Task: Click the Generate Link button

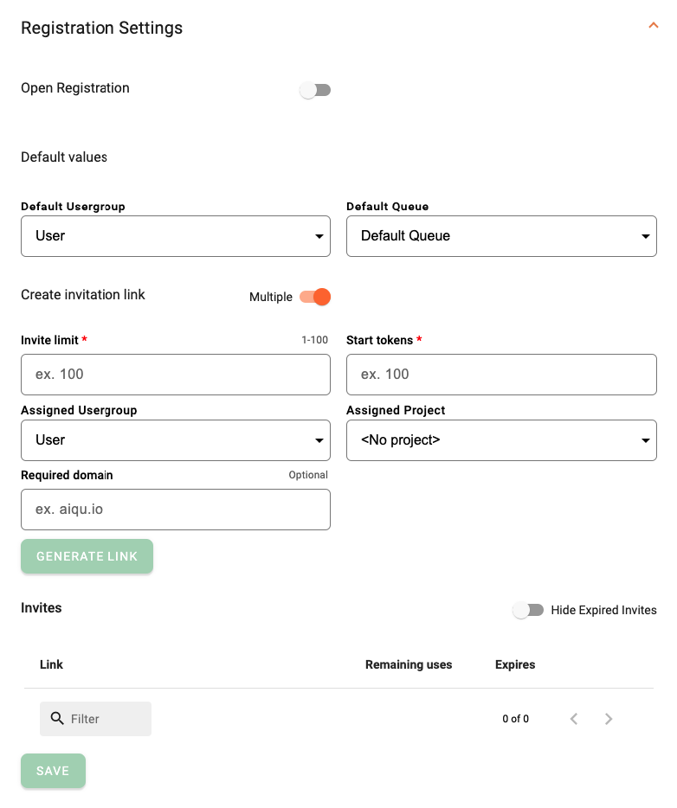Action: point(87,556)
